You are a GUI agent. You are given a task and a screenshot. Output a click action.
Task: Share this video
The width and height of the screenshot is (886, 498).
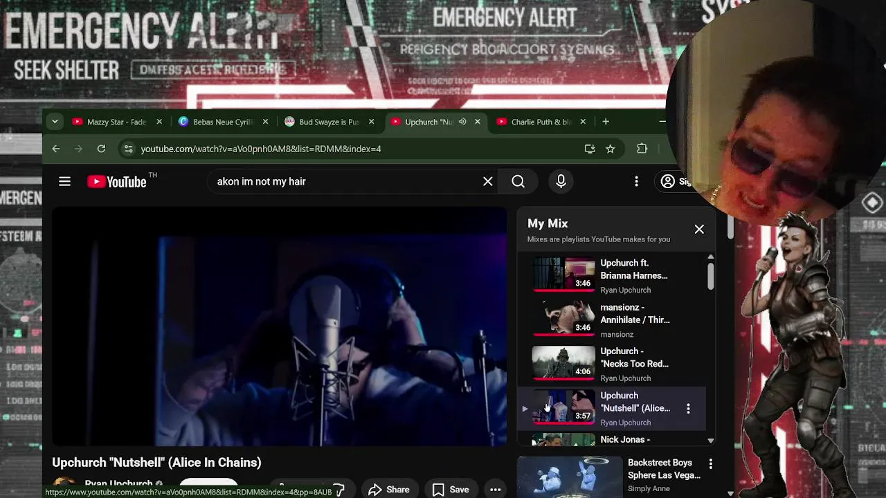[389, 490]
